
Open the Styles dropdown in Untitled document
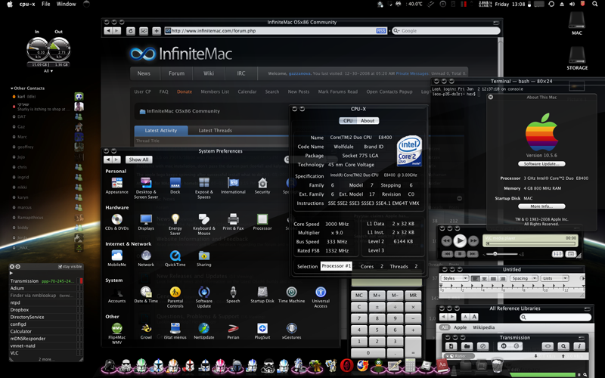(x=456, y=278)
